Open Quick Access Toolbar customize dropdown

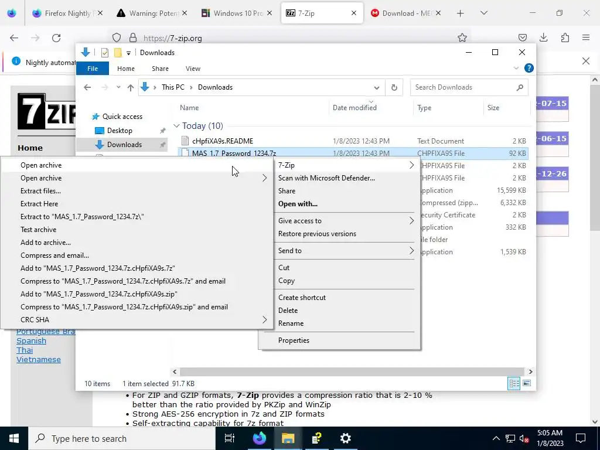pos(128,53)
